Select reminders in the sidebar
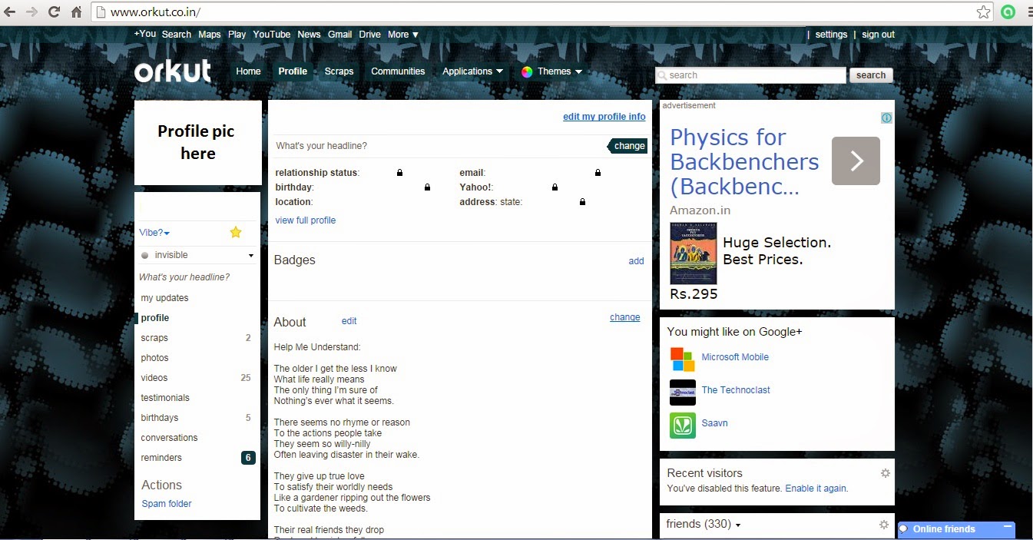Screen dimensions: 1033x540 click(161, 458)
